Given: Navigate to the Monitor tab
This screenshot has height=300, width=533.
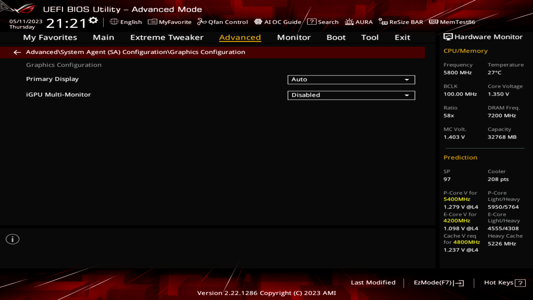Looking at the screenshot, I should point(294,37).
